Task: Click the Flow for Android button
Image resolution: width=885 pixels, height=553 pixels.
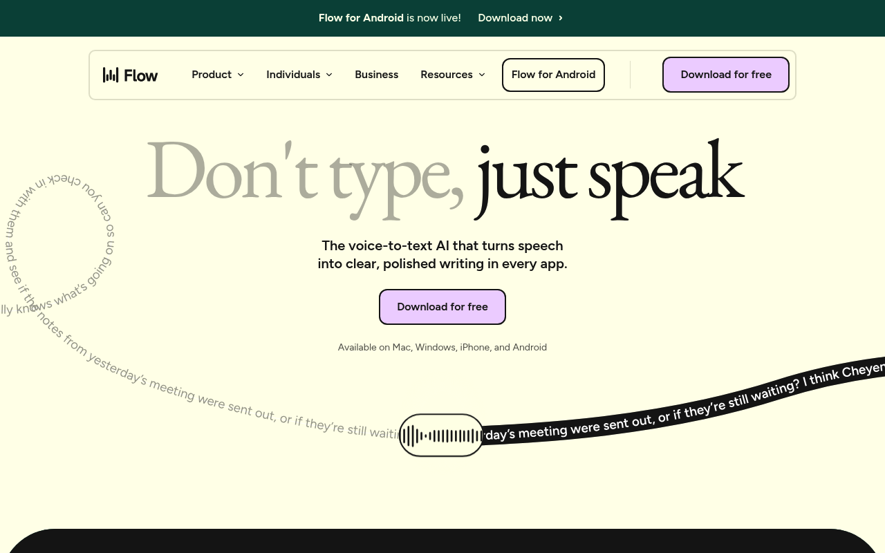Action: click(x=553, y=75)
